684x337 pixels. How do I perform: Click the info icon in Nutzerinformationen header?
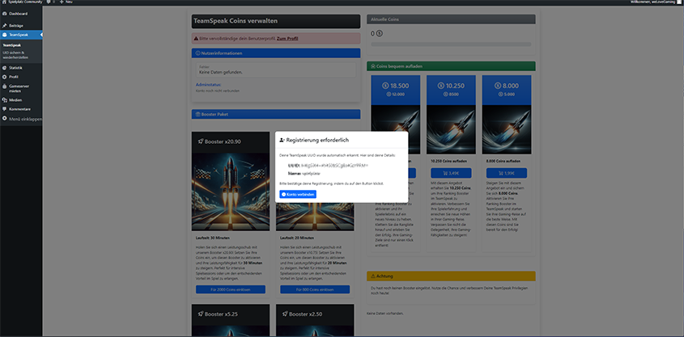pos(198,53)
